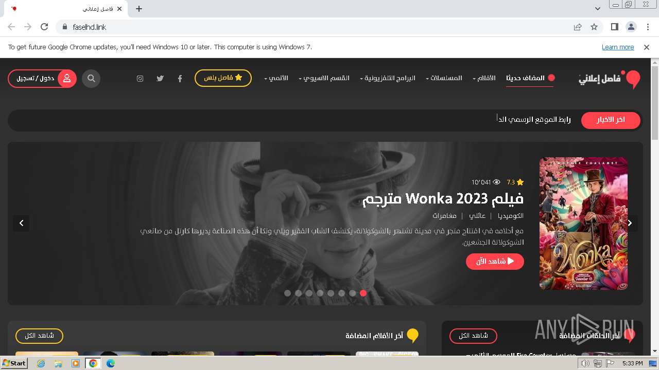
Task: Click the شاهد الآن watch button
Action: [495, 261]
